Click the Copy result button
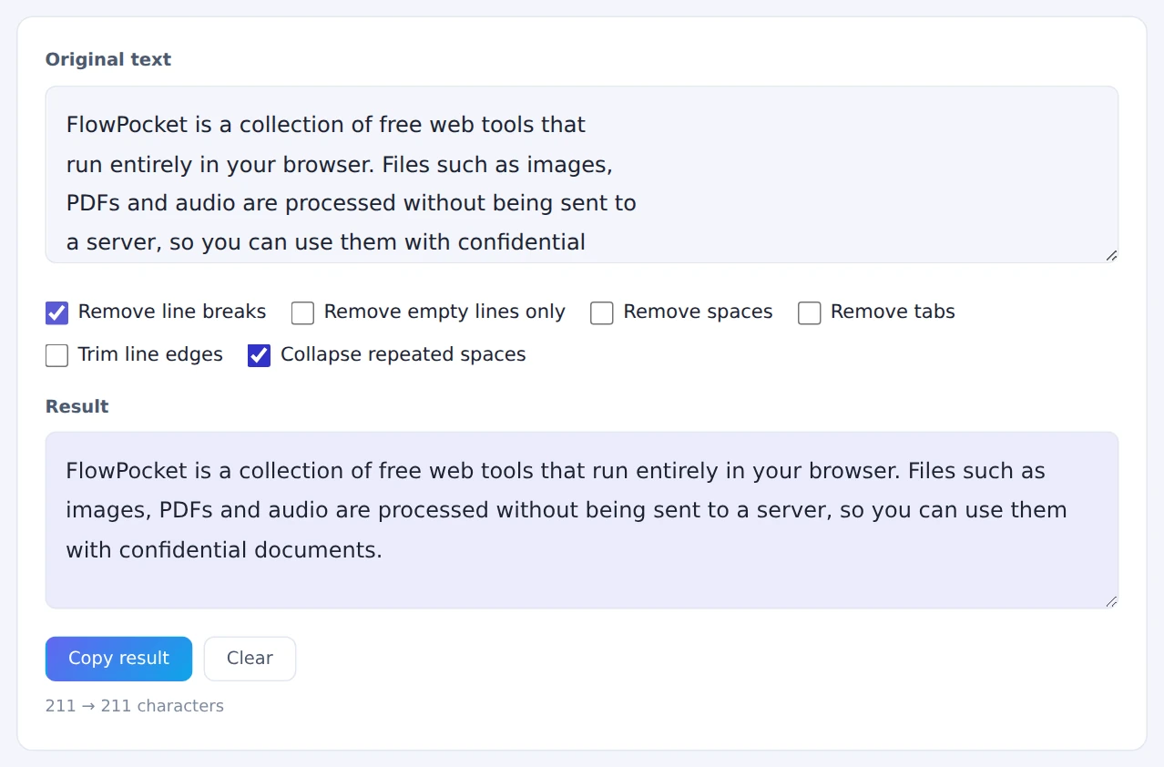Image resolution: width=1164 pixels, height=767 pixels. click(118, 659)
